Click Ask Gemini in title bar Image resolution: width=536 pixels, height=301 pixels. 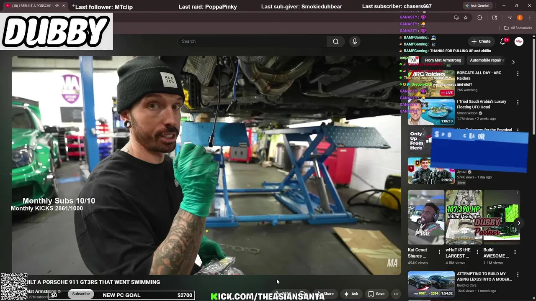pos(478,6)
